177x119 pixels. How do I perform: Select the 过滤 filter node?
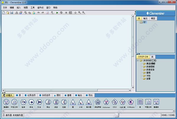(64, 103)
